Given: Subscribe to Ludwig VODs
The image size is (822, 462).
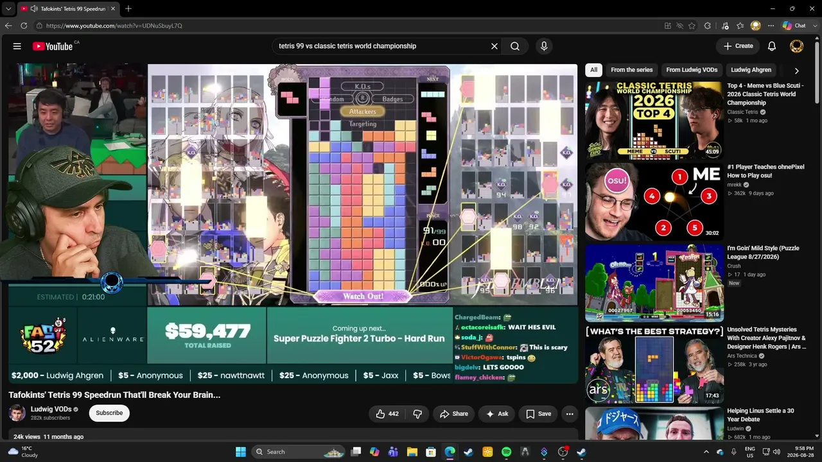Looking at the screenshot, I should tap(109, 413).
